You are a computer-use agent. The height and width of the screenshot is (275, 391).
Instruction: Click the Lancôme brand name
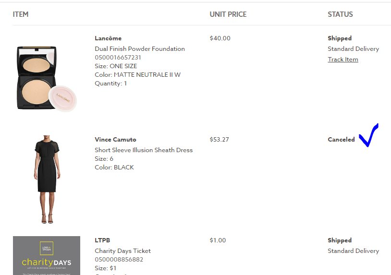[108, 38]
